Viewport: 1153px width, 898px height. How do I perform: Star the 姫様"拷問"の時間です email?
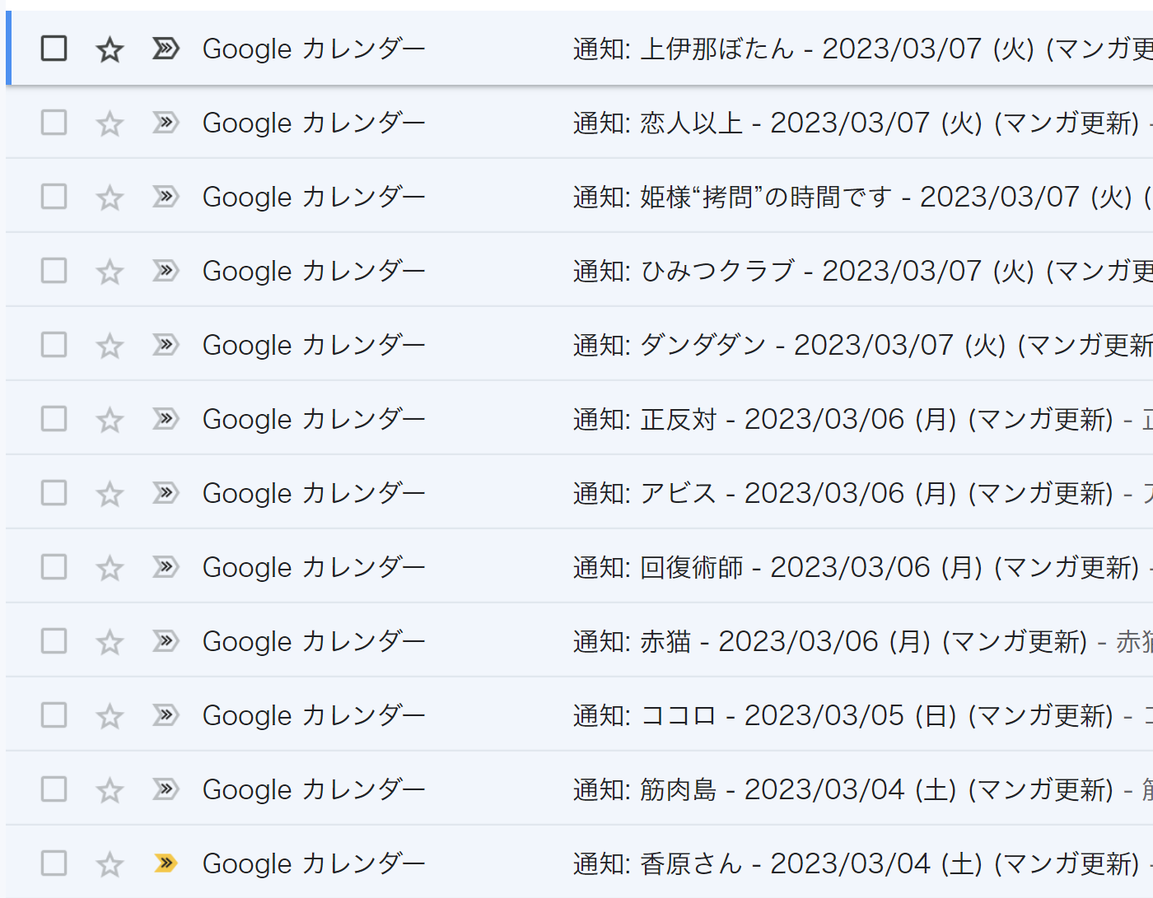[110, 198]
